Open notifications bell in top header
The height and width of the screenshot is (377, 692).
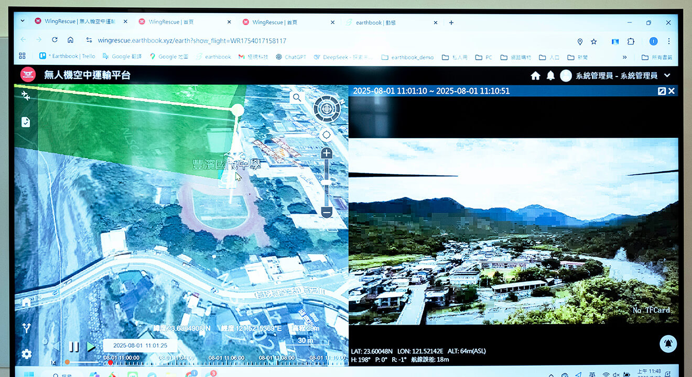[x=550, y=75]
